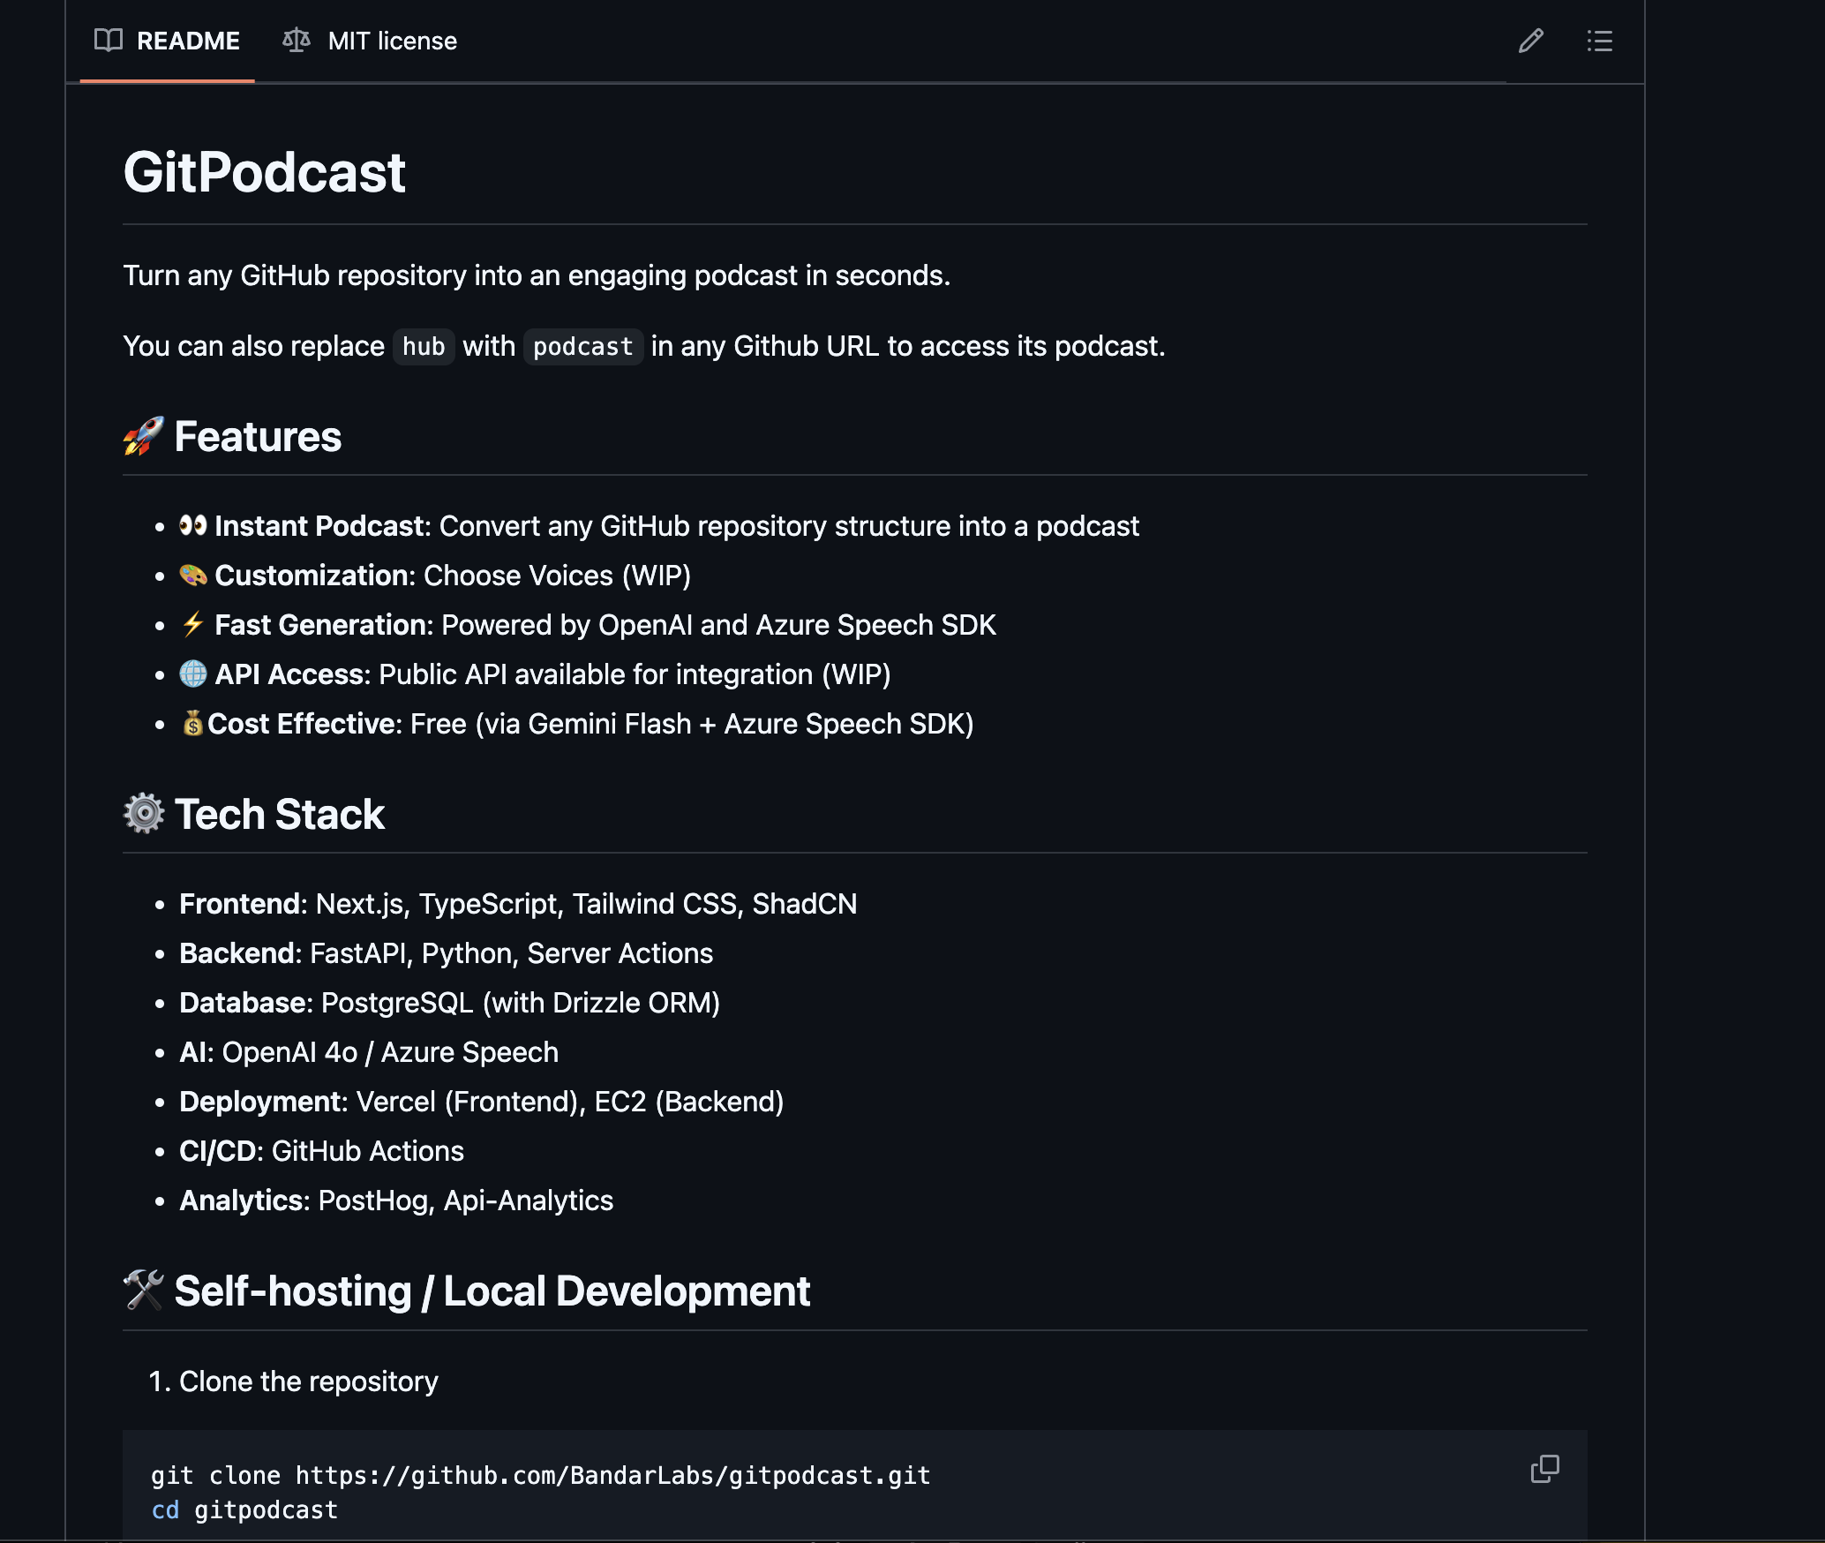The height and width of the screenshot is (1543, 1825).
Task: Click the globe emoji beside API Access
Action: point(193,674)
